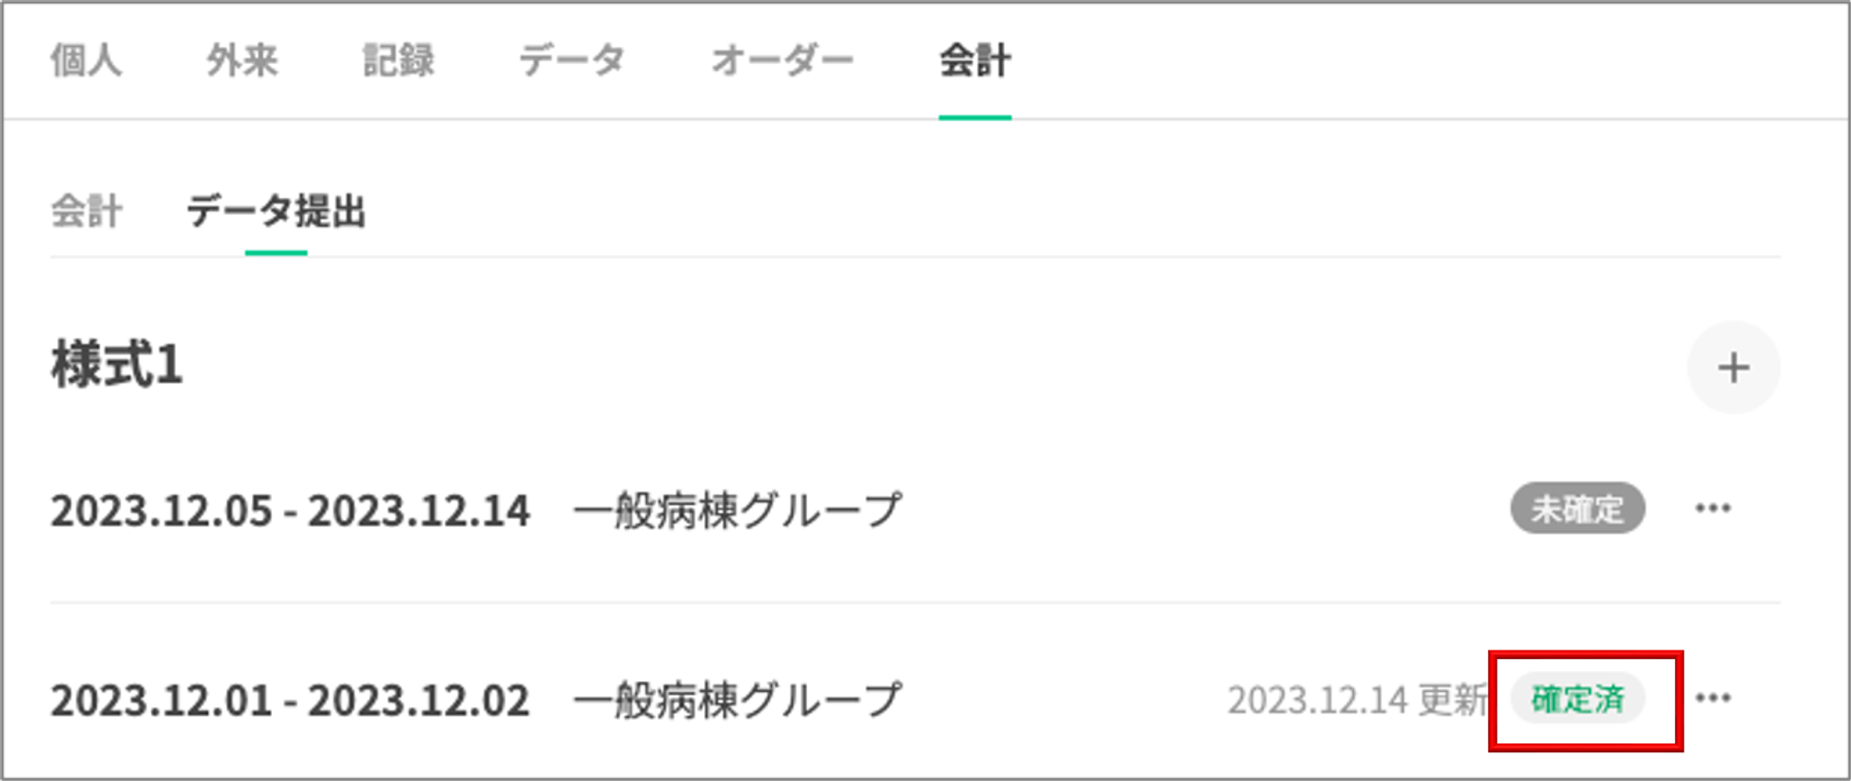This screenshot has width=1851, height=781.
Task: Go to the 記録 tab
Action: click(x=398, y=61)
